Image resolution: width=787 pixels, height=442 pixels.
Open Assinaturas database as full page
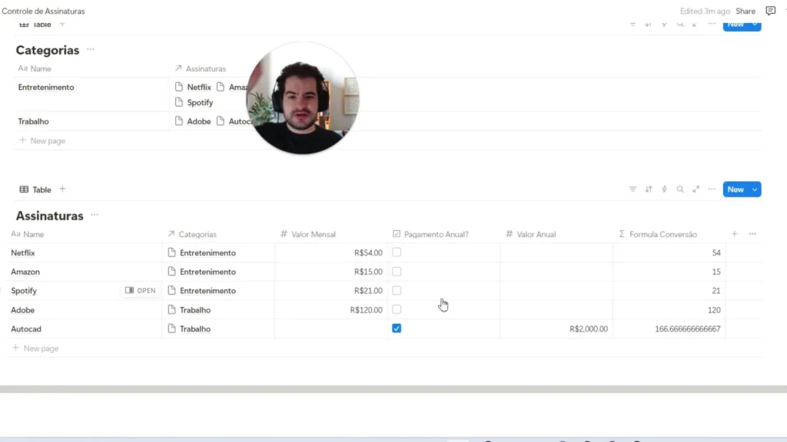[x=696, y=190]
